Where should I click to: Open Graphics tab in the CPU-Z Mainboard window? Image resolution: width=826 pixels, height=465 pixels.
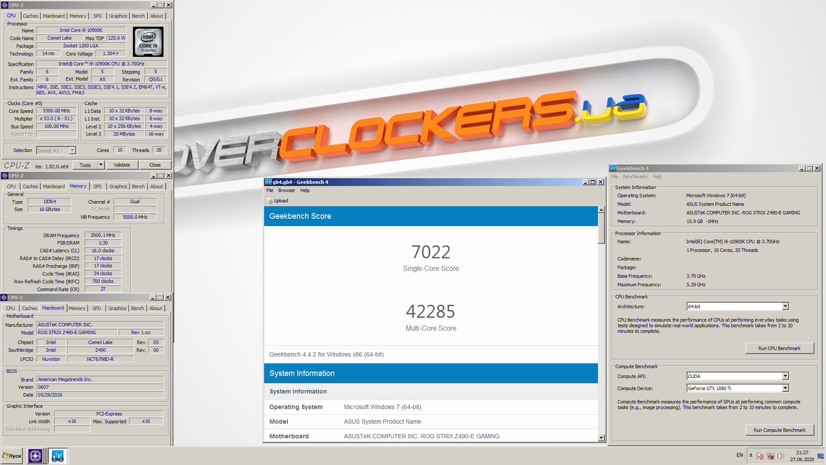click(117, 308)
